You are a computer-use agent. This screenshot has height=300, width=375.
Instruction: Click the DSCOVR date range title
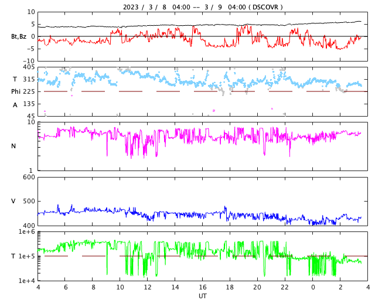coord(203,7)
